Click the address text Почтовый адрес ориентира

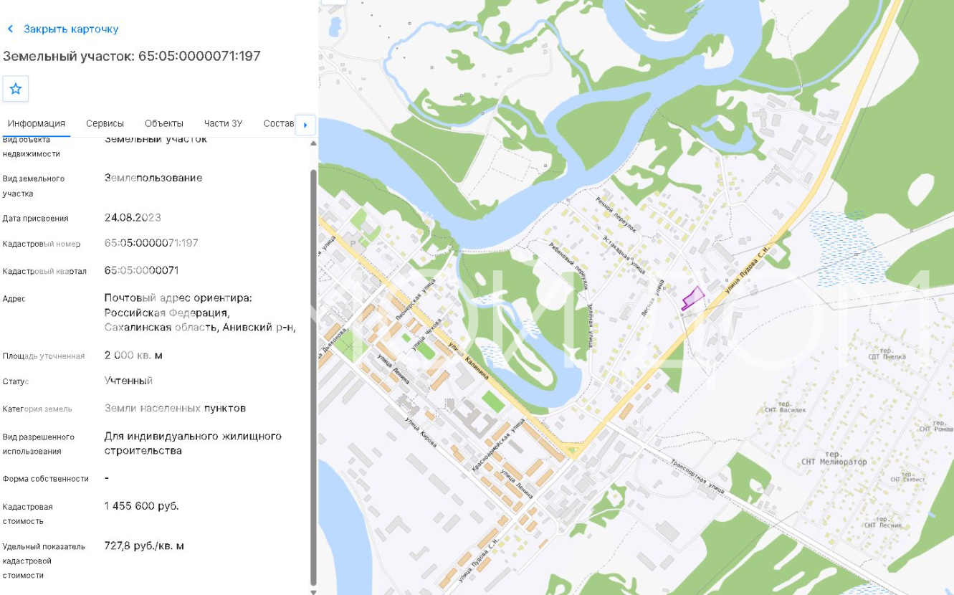click(x=178, y=298)
